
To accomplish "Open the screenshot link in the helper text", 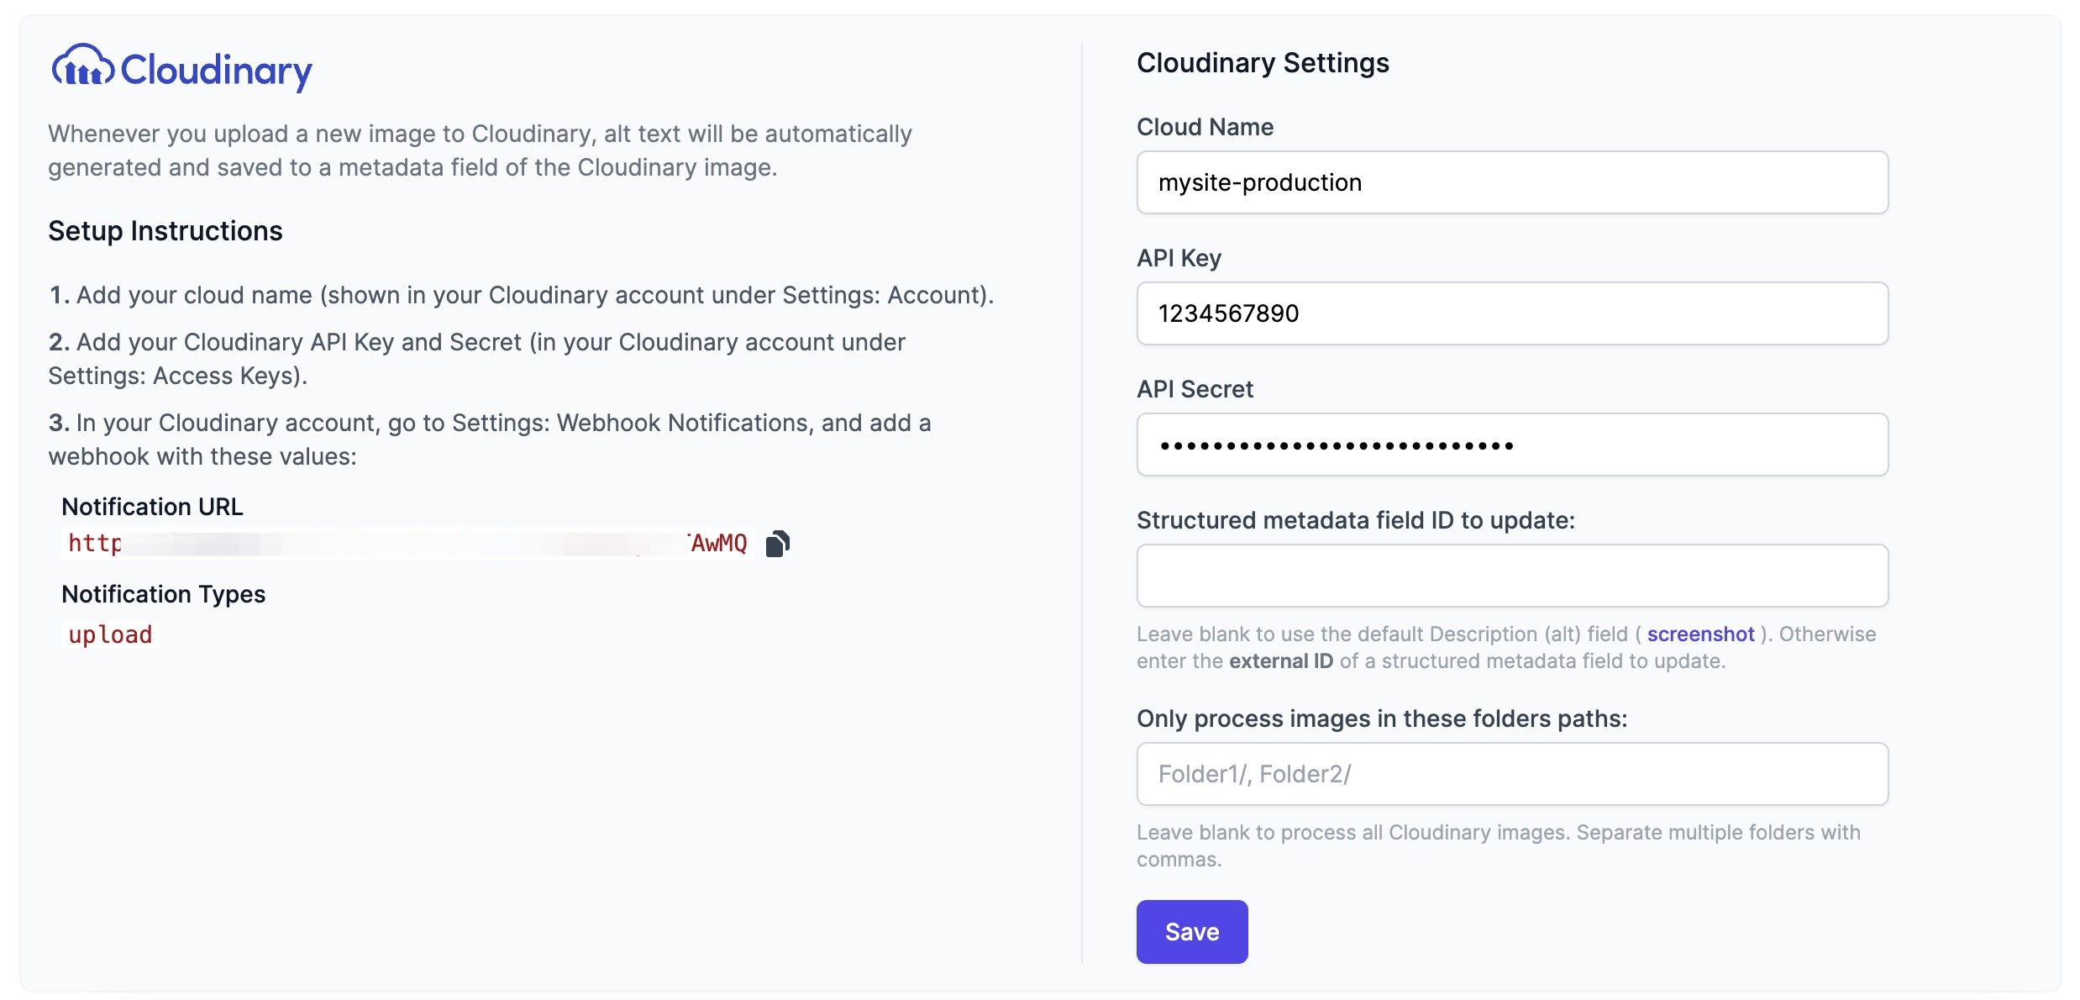I will click(1700, 634).
